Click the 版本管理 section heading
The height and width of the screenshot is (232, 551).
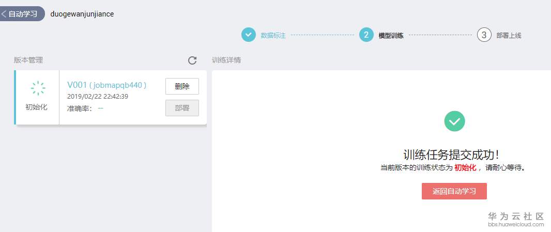click(x=28, y=60)
